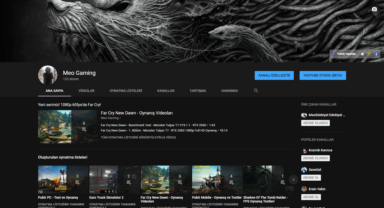Click the Yeni serimiz! section heading
The image size is (384, 208).
point(70,105)
